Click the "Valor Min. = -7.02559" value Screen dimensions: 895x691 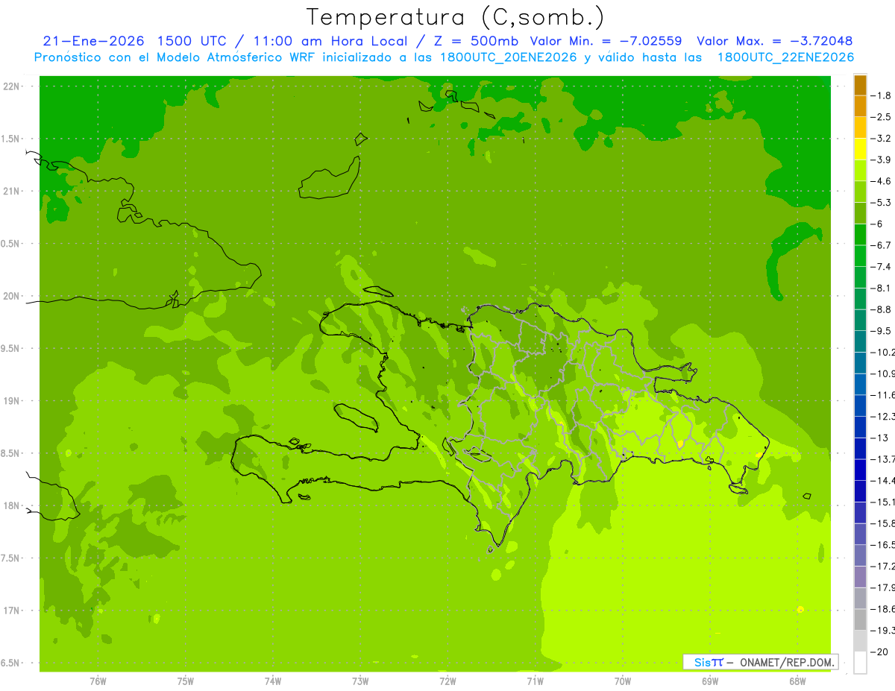pos(606,41)
